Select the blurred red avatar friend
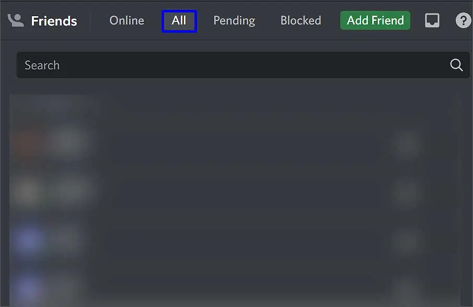 tap(28, 142)
